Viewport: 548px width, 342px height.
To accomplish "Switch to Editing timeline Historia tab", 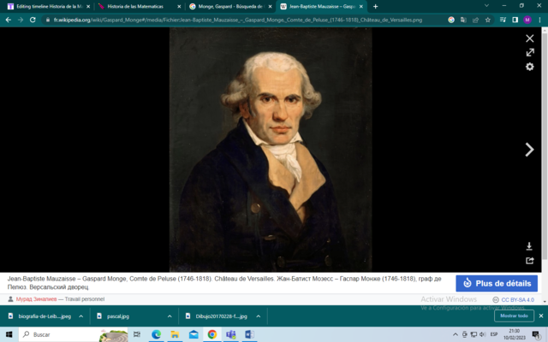I will (x=48, y=6).
